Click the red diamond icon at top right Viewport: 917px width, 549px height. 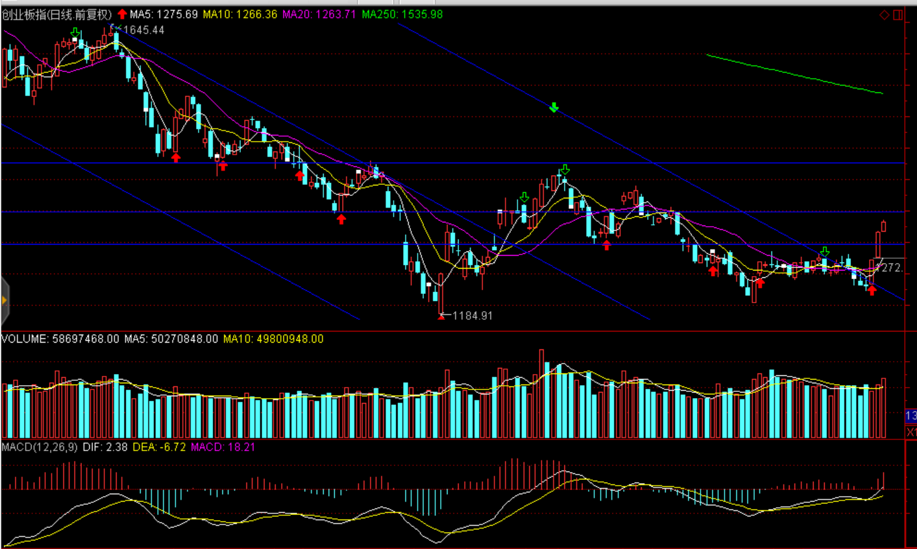(x=884, y=15)
